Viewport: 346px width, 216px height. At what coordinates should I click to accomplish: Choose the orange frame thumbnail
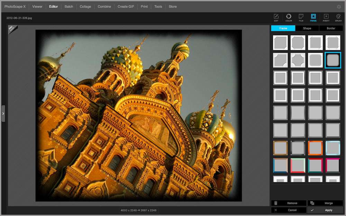tap(315, 148)
